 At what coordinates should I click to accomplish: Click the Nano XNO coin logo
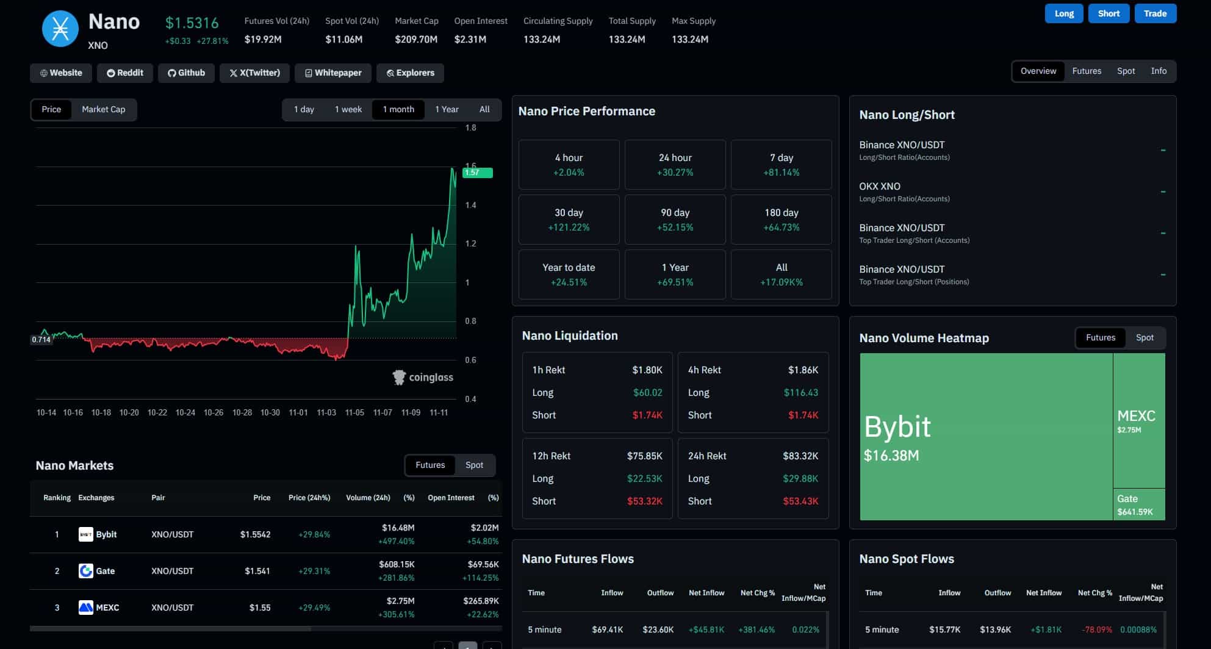point(59,28)
